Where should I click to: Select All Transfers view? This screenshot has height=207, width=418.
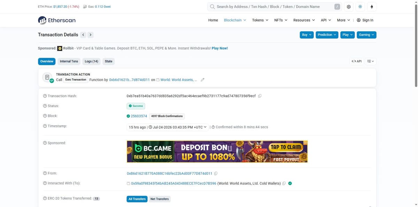[x=137, y=199]
